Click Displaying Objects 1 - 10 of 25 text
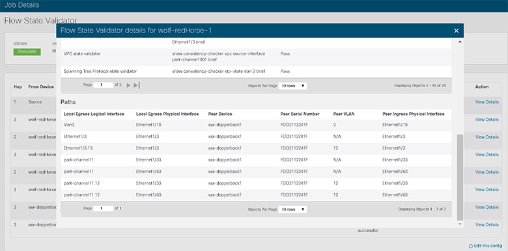The height and width of the screenshot is (251, 508). [x=420, y=86]
